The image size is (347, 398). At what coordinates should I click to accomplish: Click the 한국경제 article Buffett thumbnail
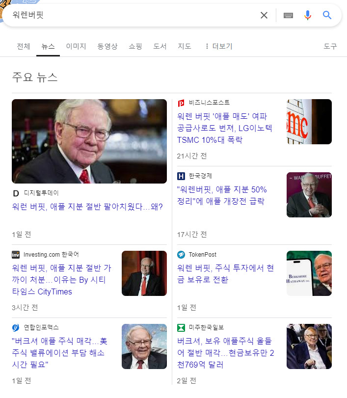pyautogui.click(x=309, y=195)
